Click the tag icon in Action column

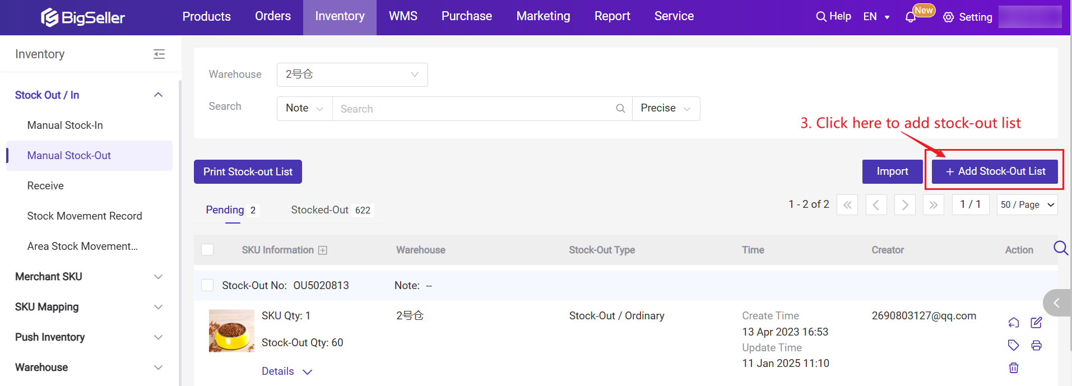coord(1013,345)
